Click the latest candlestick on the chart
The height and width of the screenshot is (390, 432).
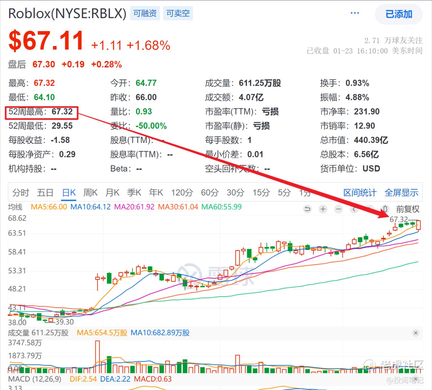click(418, 226)
